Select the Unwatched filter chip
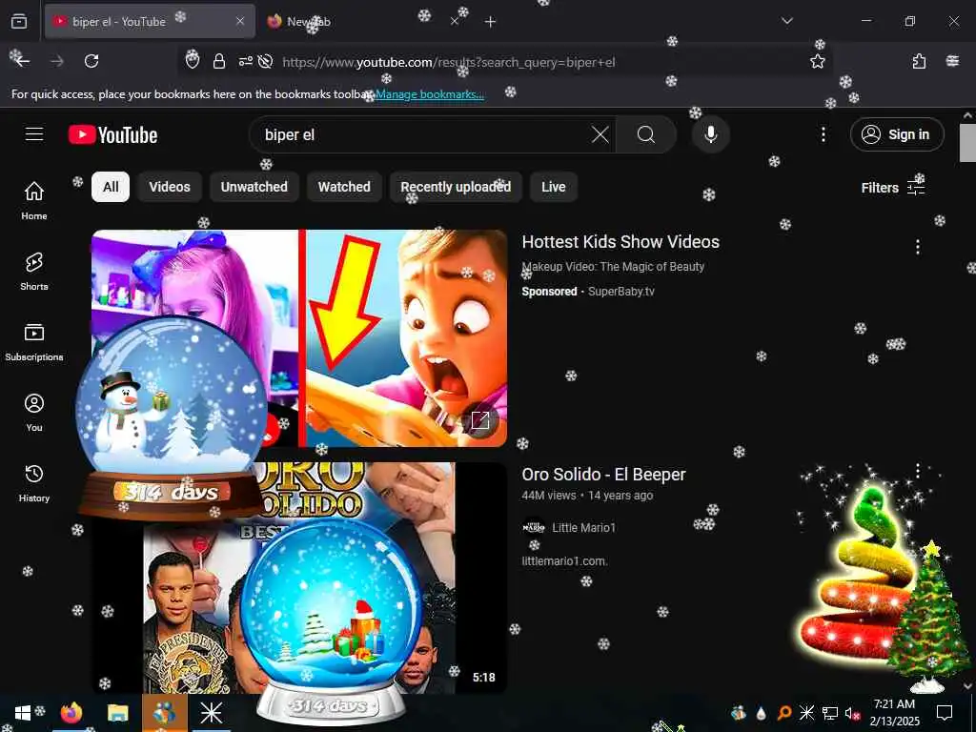This screenshot has width=976, height=732. click(254, 187)
